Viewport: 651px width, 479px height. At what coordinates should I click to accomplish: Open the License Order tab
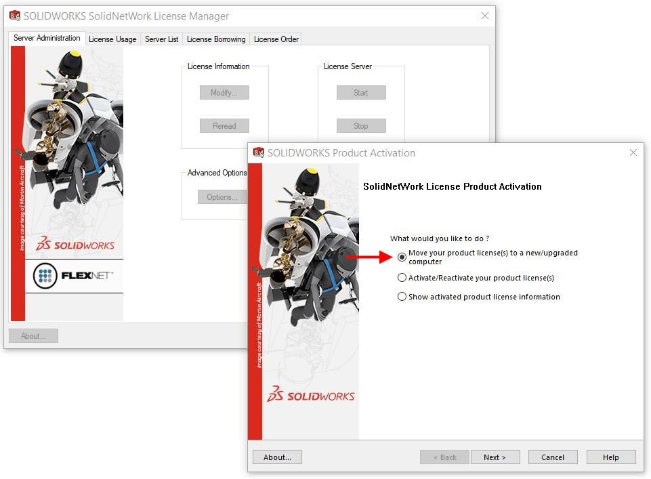(x=276, y=39)
